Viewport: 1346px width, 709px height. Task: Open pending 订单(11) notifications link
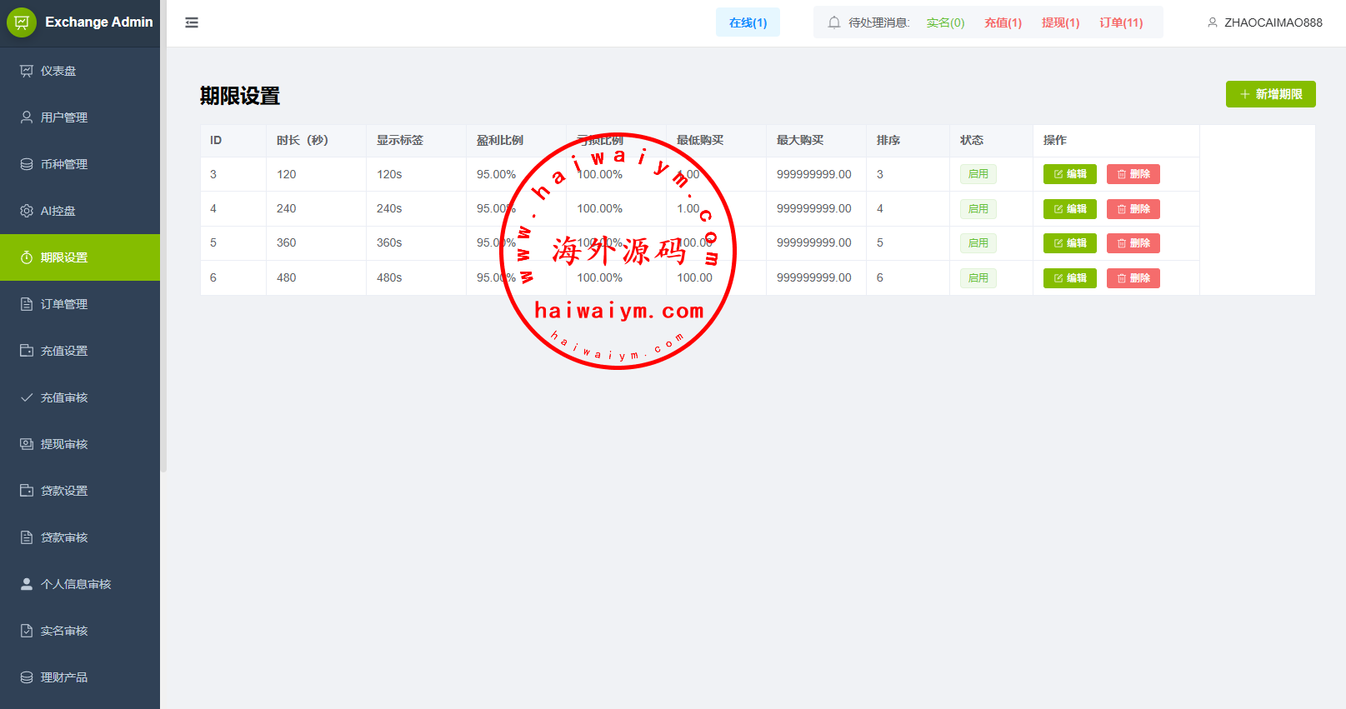(x=1121, y=22)
